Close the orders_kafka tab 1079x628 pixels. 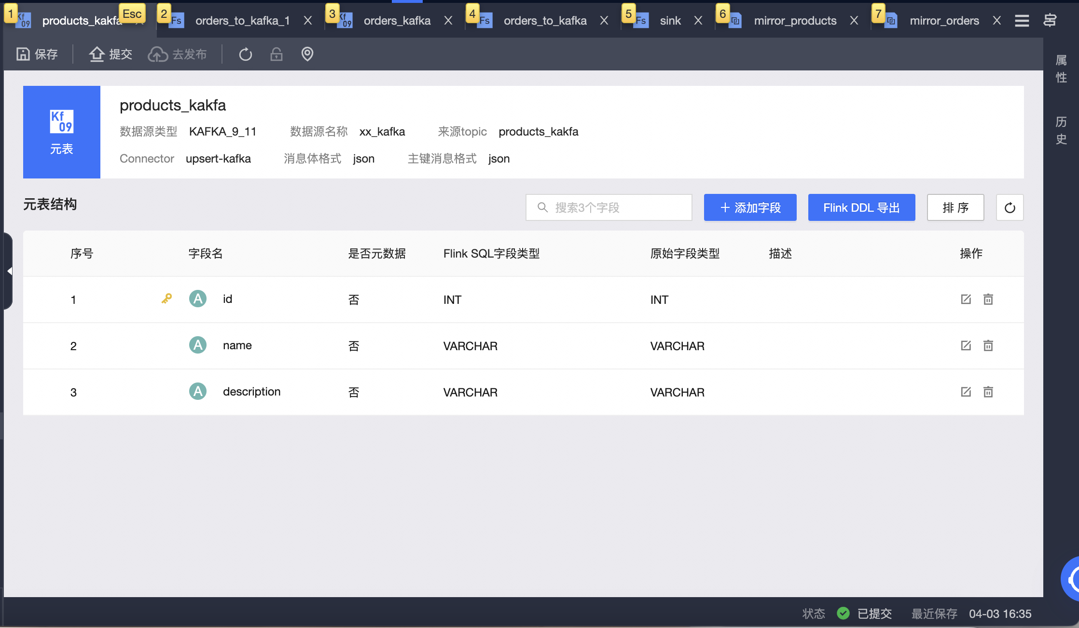448,20
